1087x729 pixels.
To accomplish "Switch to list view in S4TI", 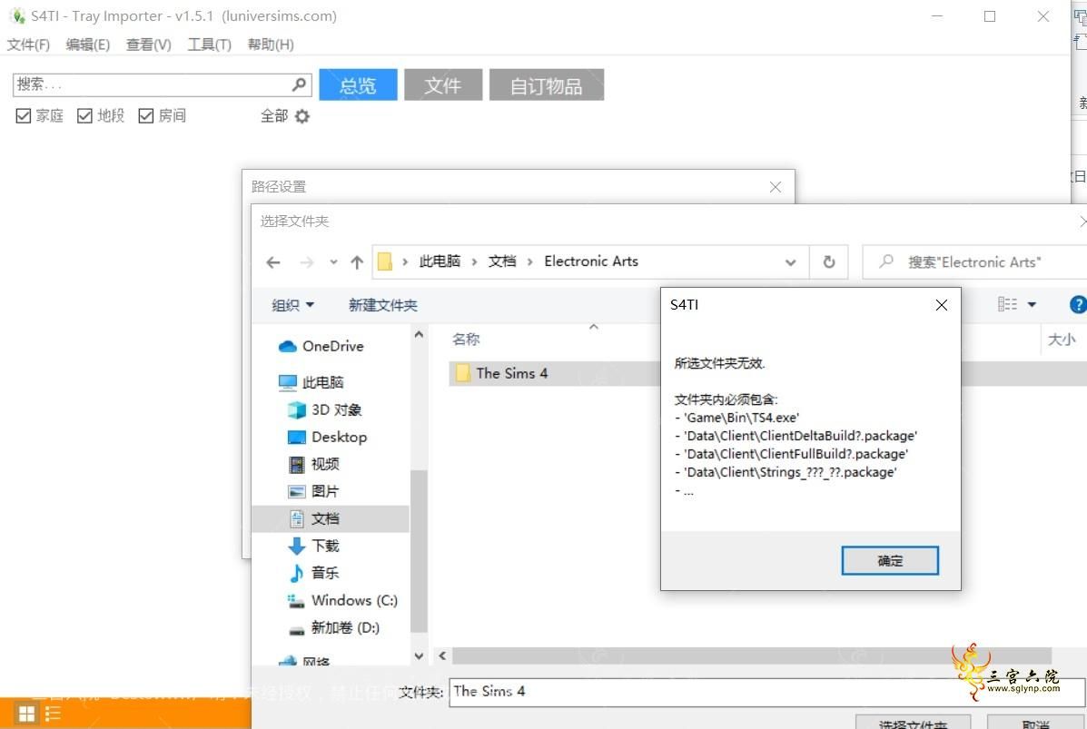I will pos(53,714).
